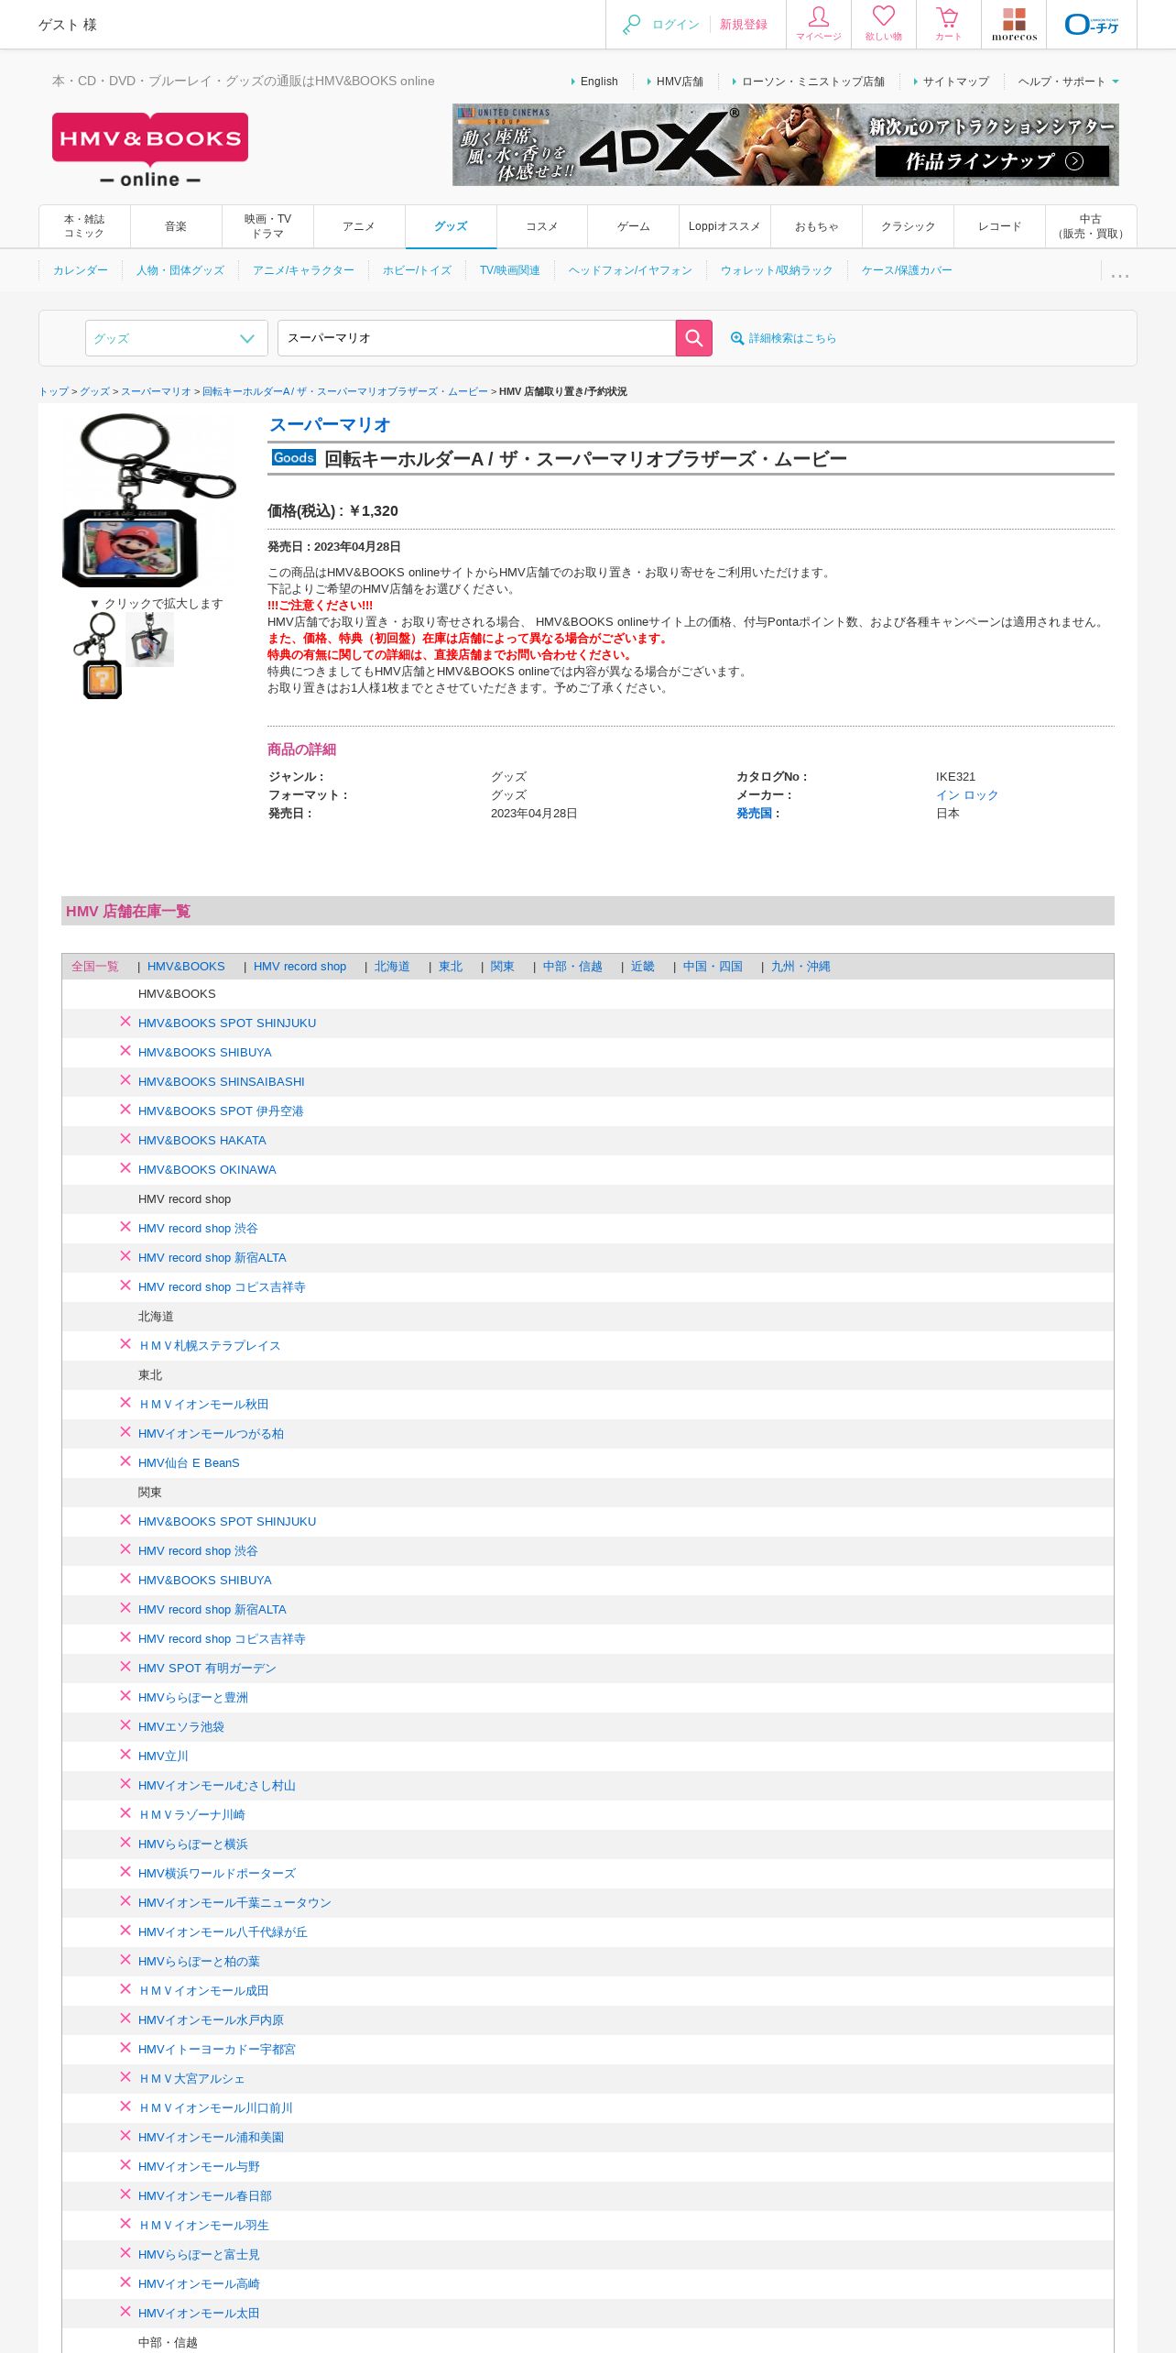Viewport: 1176px width, 2353px height.
Task: Open the shopping cart icon
Action: click(x=948, y=24)
